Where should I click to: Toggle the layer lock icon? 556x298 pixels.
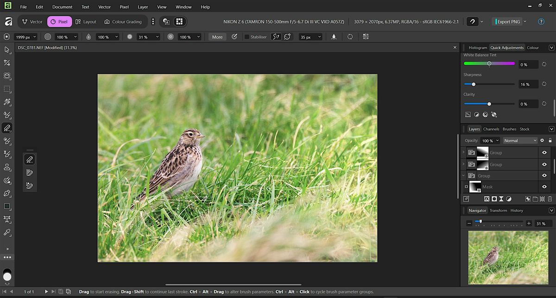pos(550,140)
